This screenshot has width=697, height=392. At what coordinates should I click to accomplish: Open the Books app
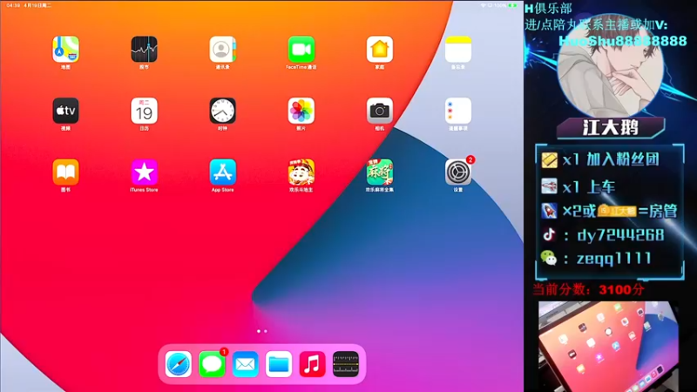coord(66,172)
